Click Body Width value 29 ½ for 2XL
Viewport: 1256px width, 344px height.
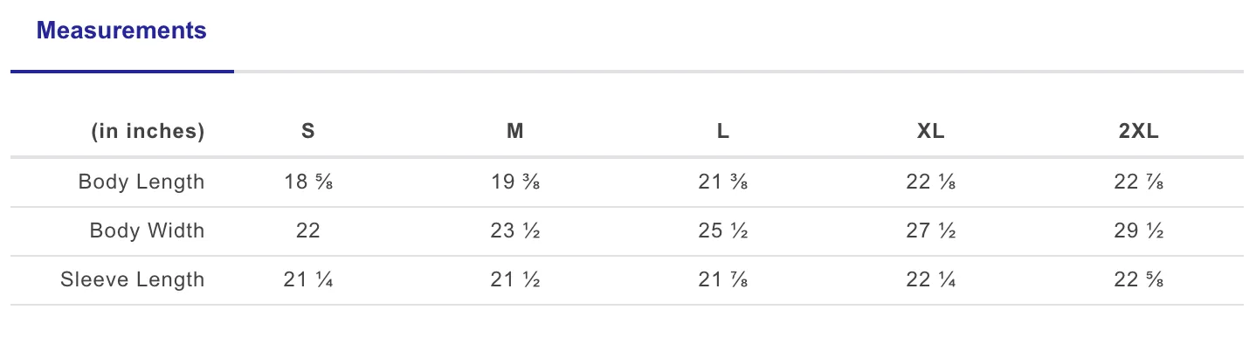click(x=1139, y=230)
